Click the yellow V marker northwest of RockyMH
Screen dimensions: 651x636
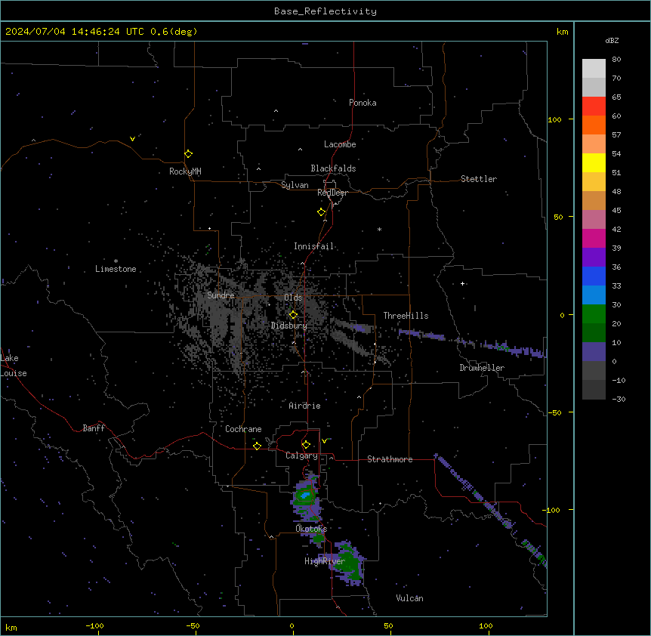pyautogui.click(x=132, y=139)
